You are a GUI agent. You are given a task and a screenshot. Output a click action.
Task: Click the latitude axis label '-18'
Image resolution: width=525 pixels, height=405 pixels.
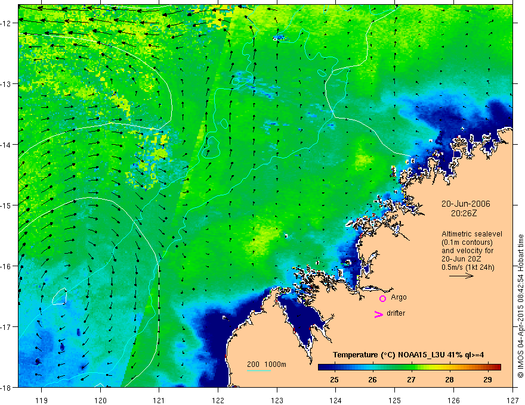click(x=7, y=387)
